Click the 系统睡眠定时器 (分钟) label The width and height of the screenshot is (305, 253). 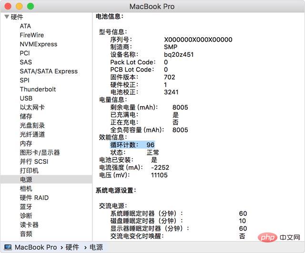(x=147, y=213)
